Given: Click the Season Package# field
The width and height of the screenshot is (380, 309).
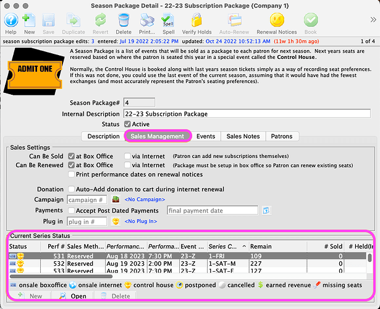Looking at the screenshot, I should [x=139, y=103].
